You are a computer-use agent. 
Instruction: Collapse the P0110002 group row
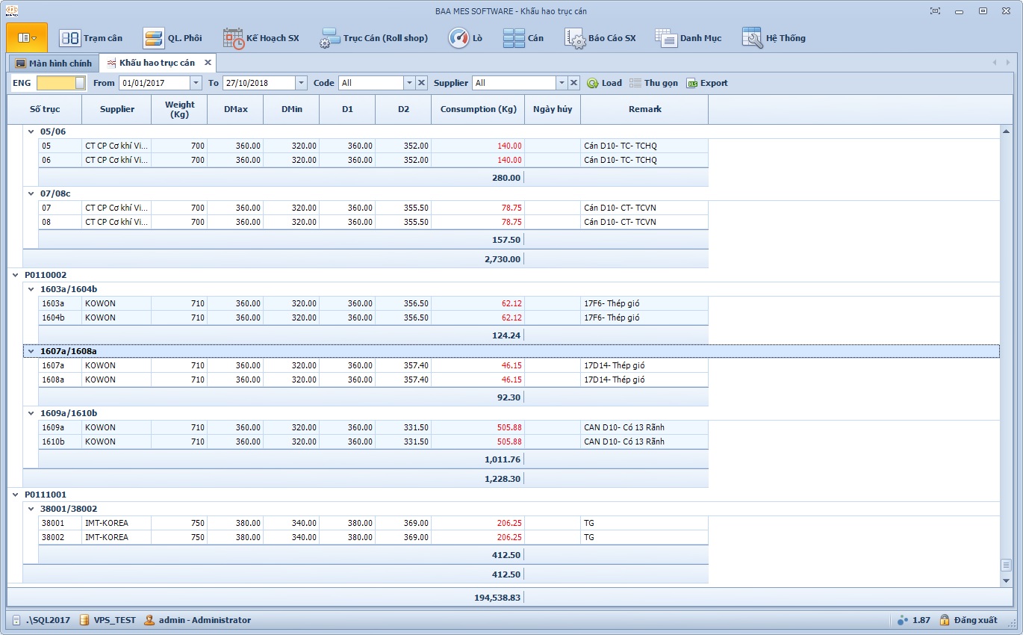coord(15,275)
